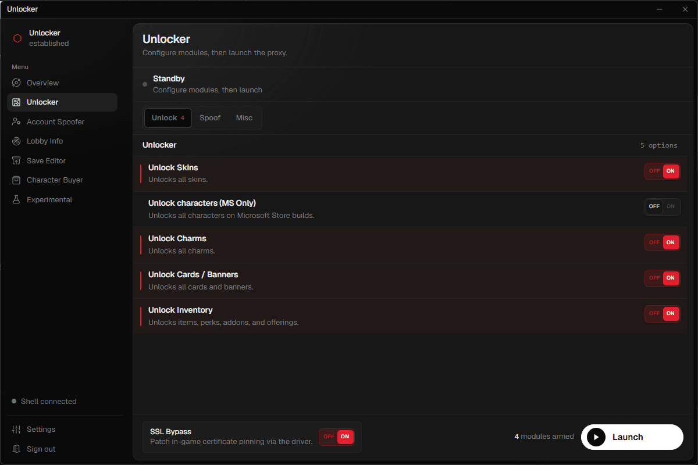Click "Configure modules, then launch the proxy." subtitle
The height and width of the screenshot is (465, 698).
click(215, 53)
